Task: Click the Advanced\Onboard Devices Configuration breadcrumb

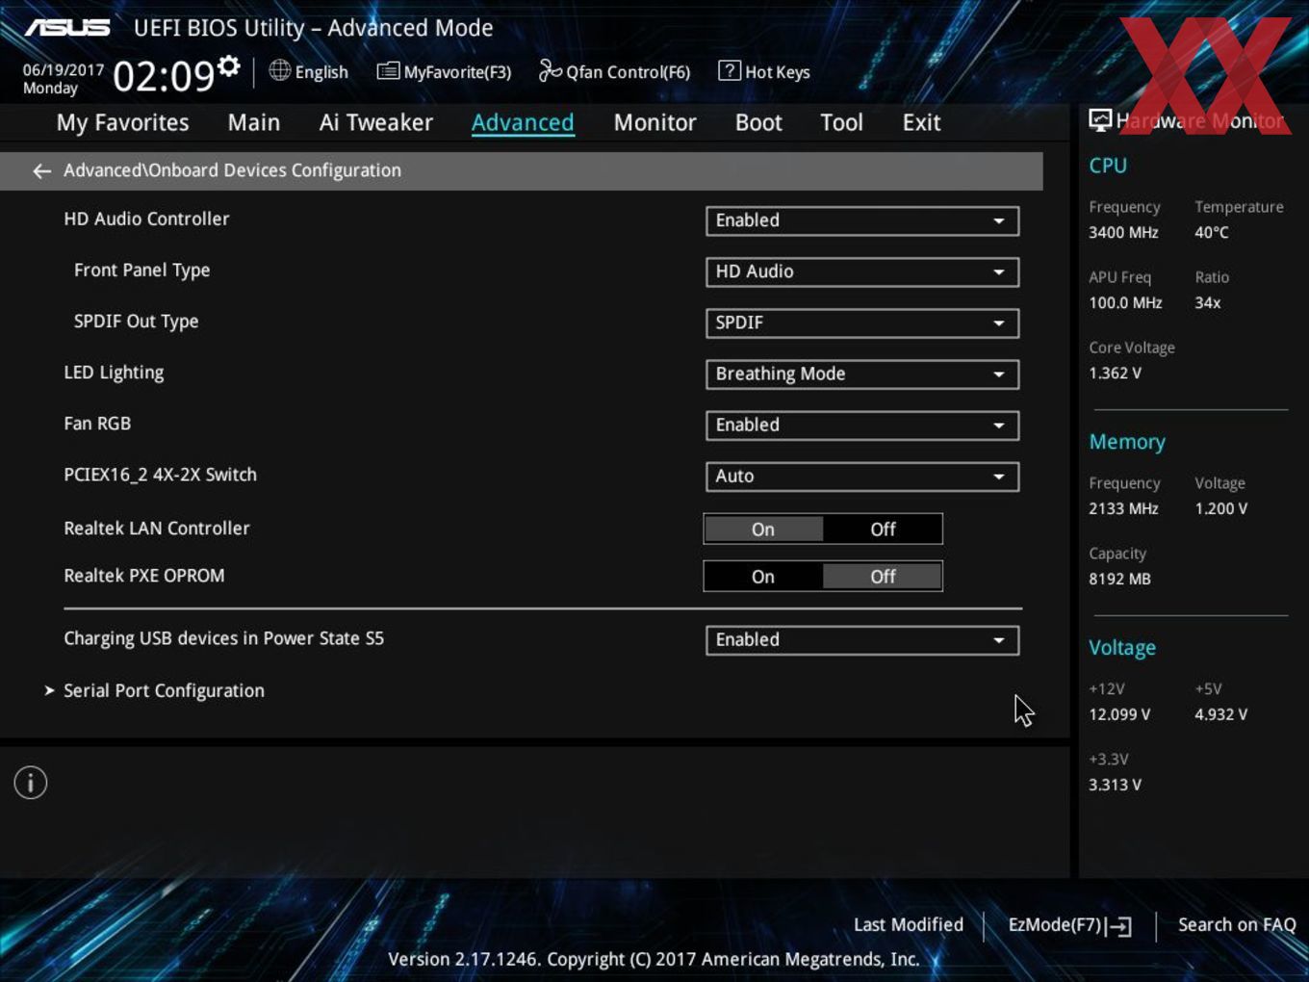Action: [x=232, y=170]
